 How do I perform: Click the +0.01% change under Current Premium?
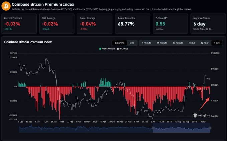8,29
